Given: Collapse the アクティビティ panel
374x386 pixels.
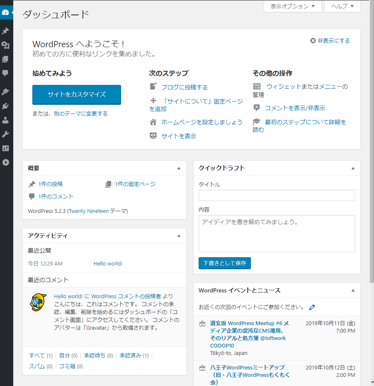Looking at the screenshot, I should (x=179, y=236).
